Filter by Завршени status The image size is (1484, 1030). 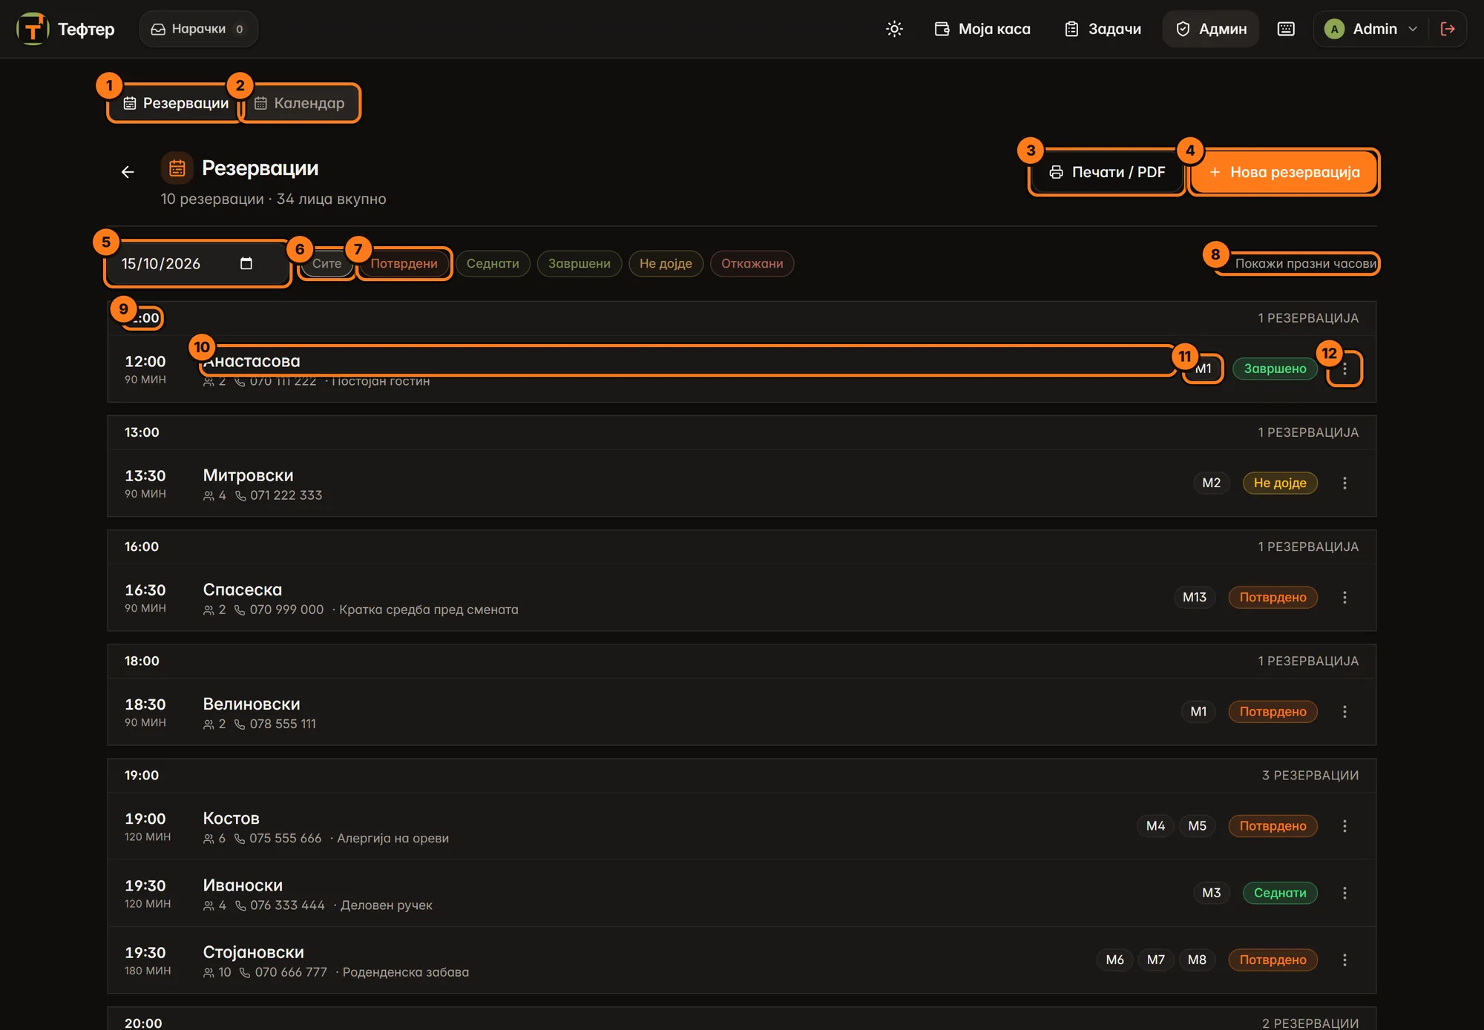(580, 263)
